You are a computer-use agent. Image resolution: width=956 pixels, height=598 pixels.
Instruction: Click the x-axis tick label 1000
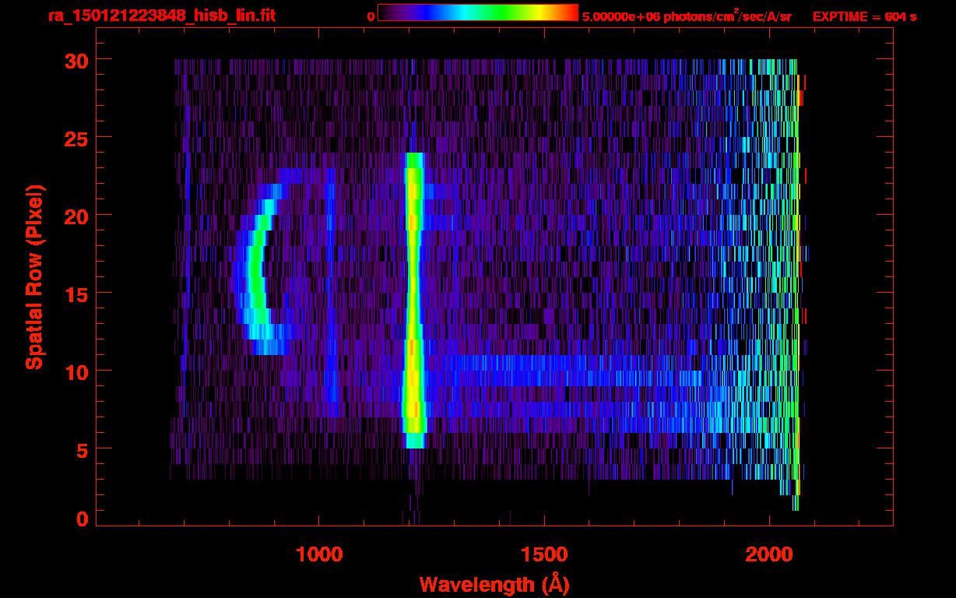[319, 554]
